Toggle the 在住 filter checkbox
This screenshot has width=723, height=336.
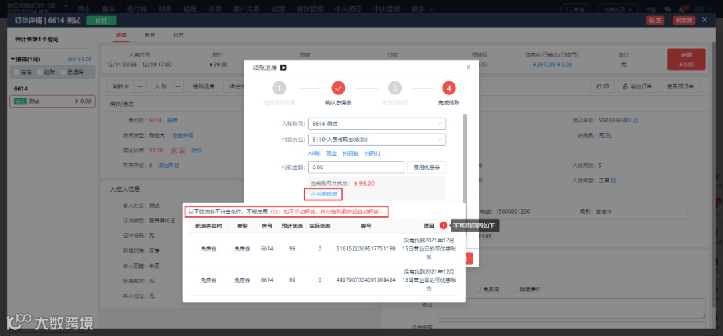[17, 72]
